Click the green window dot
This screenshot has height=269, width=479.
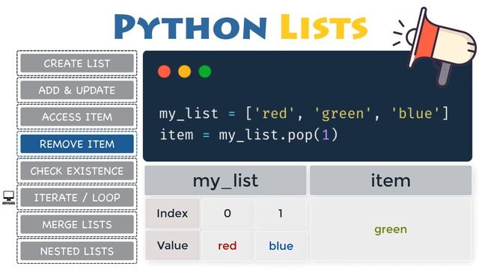(205, 72)
